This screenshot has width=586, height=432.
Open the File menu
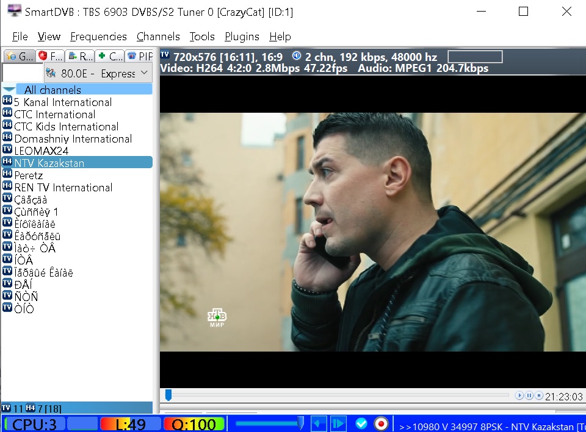click(x=20, y=37)
